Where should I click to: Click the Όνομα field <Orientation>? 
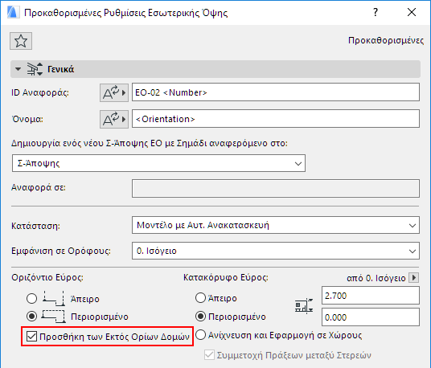tap(276, 119)
